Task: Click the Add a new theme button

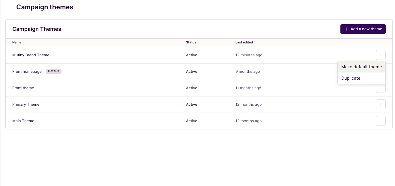Action: click(x=363, y=29)
